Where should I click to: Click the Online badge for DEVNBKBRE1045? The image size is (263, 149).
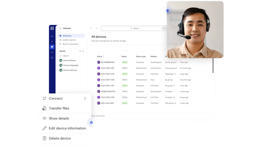coord(124,62)
